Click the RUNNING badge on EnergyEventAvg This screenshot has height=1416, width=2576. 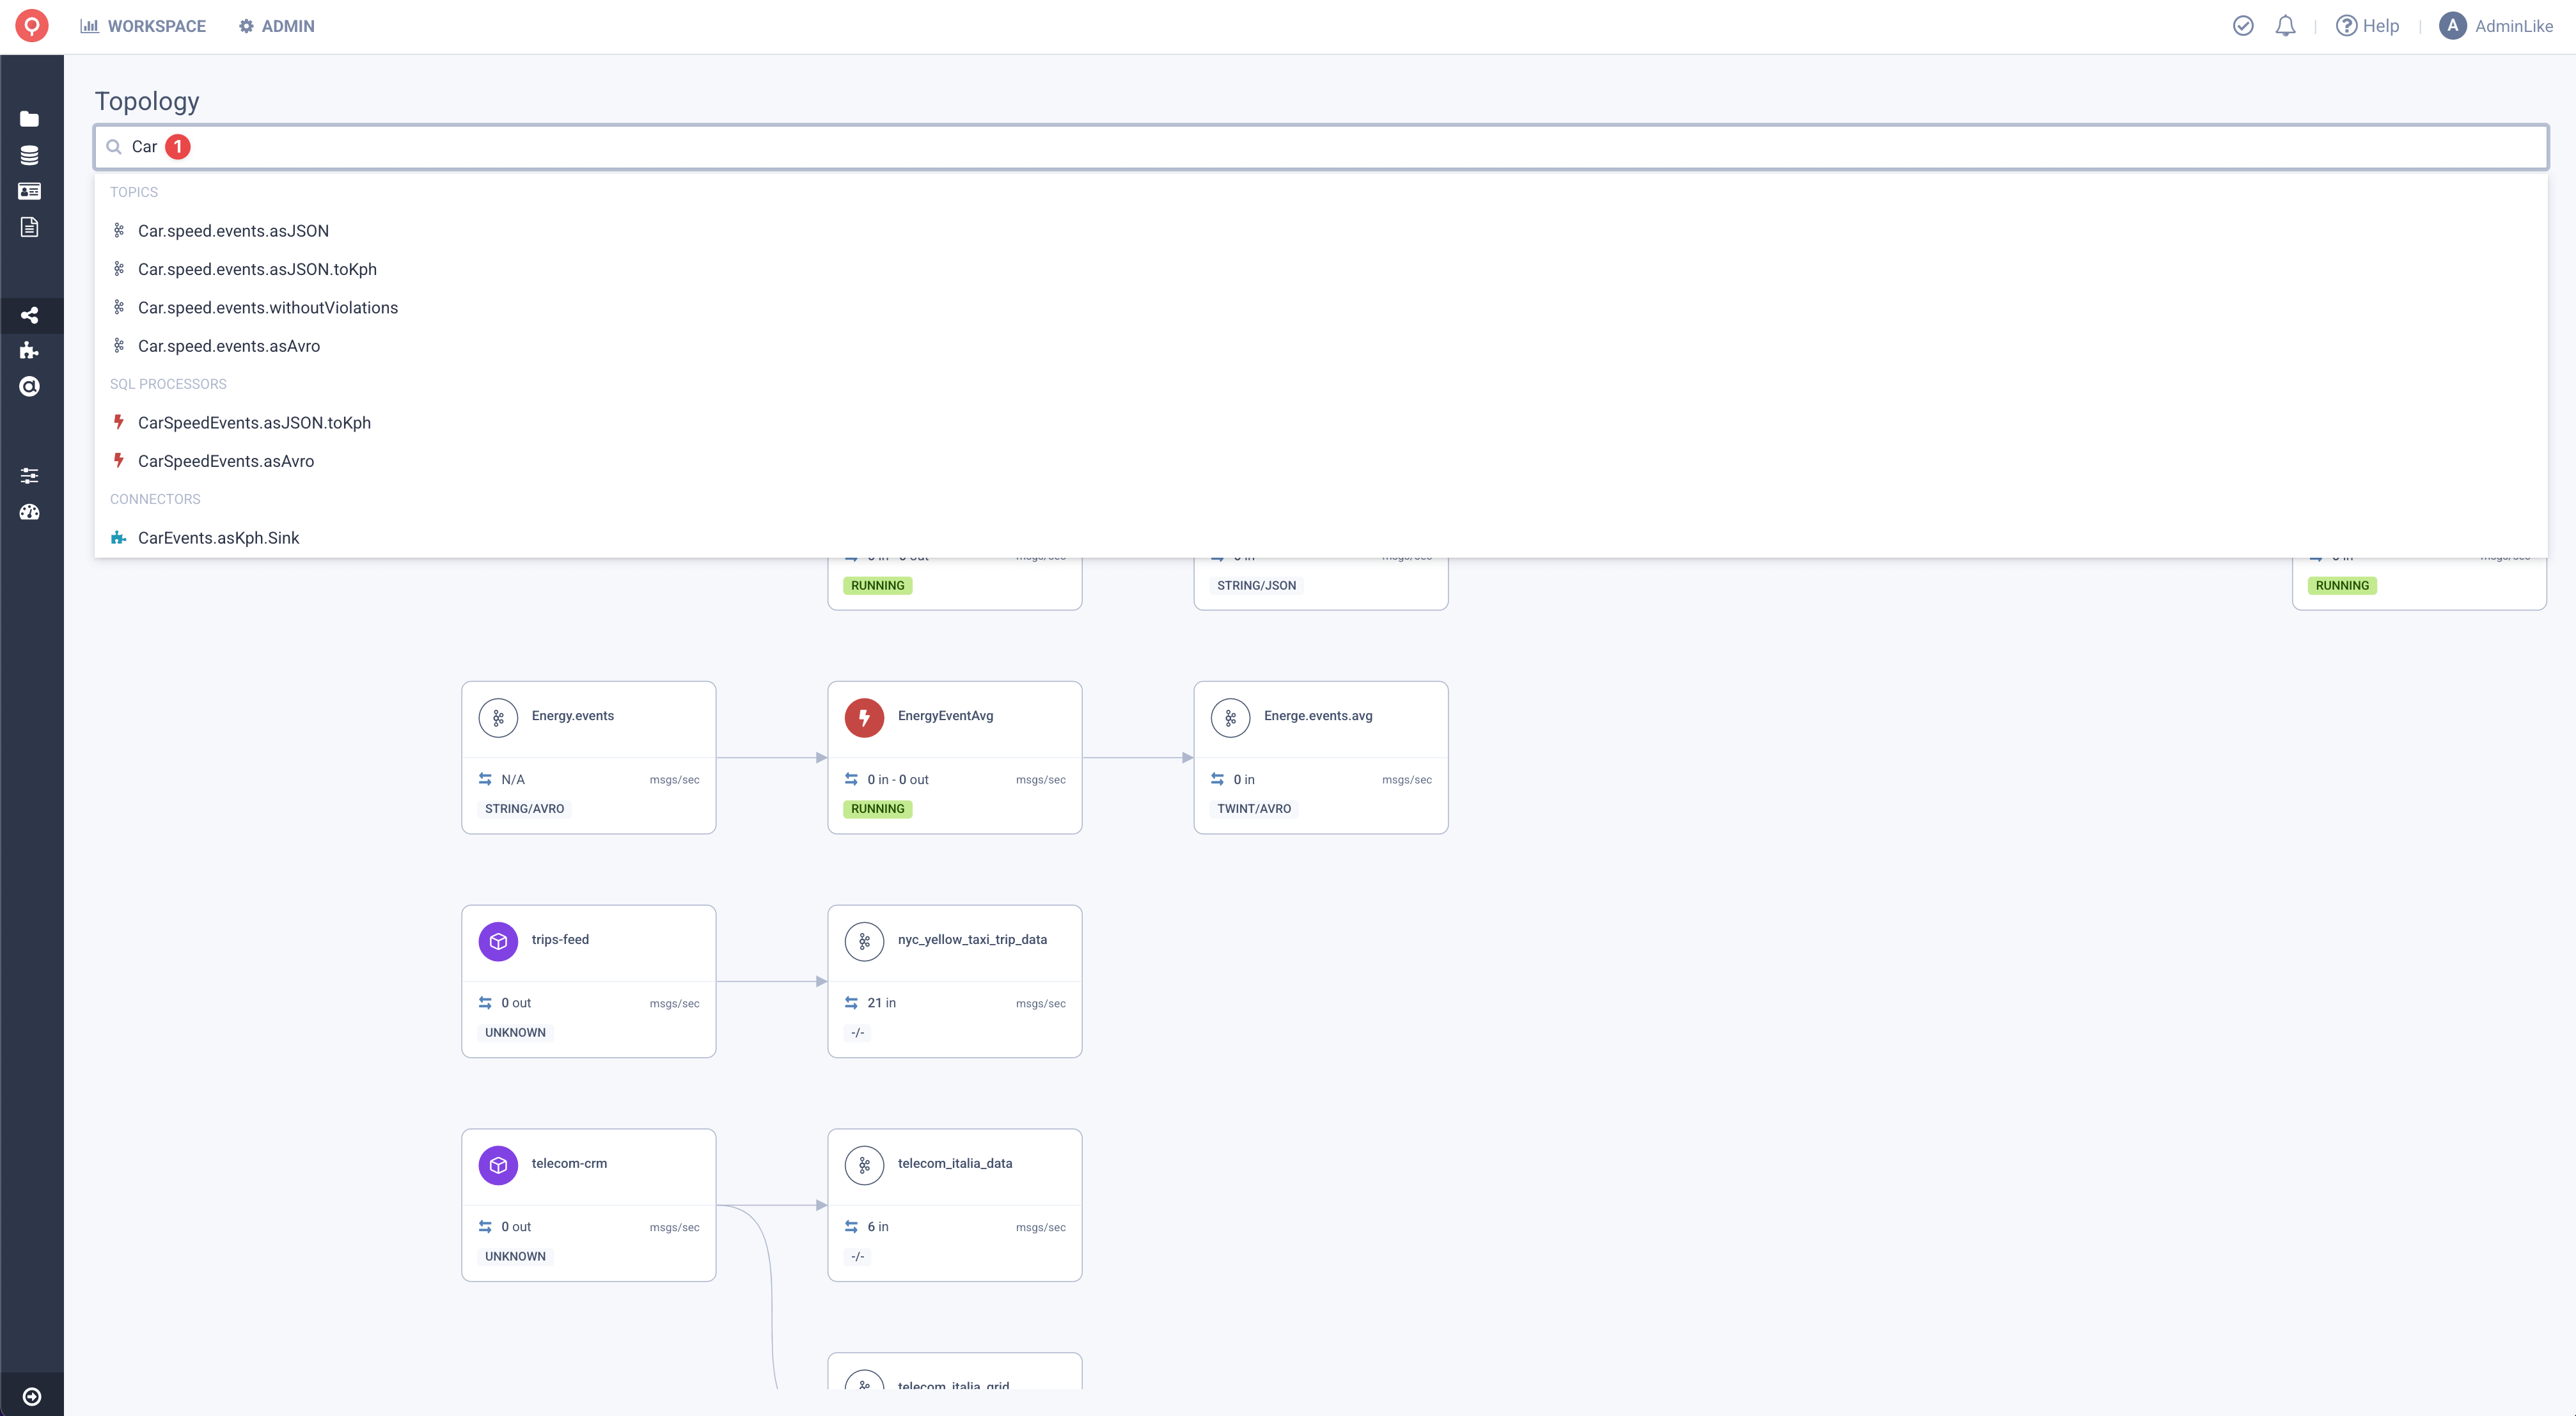(878, 809)
